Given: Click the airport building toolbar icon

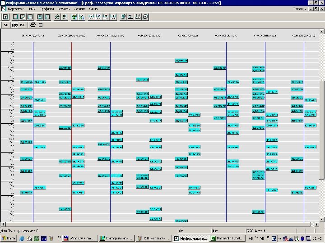Looking at the screenshot, I should click(x=130, y=17).
